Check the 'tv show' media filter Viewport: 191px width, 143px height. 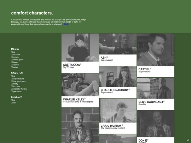tap(12, 55)
